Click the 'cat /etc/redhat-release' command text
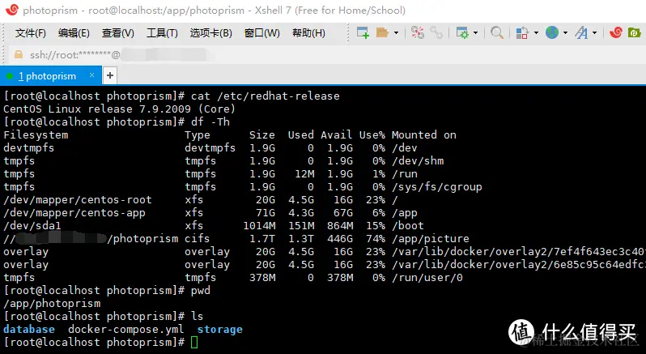646x354 pixels. pos(265,96)
